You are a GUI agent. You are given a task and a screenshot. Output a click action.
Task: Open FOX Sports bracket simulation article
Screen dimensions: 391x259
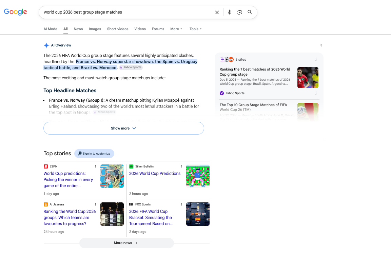(x=151, y=217)
